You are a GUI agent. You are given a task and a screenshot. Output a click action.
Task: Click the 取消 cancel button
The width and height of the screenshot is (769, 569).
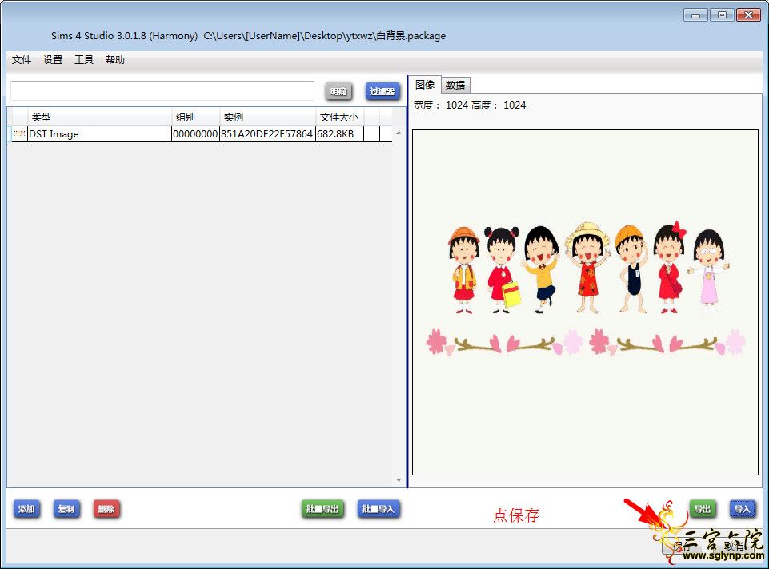click(x=734, y=546)
